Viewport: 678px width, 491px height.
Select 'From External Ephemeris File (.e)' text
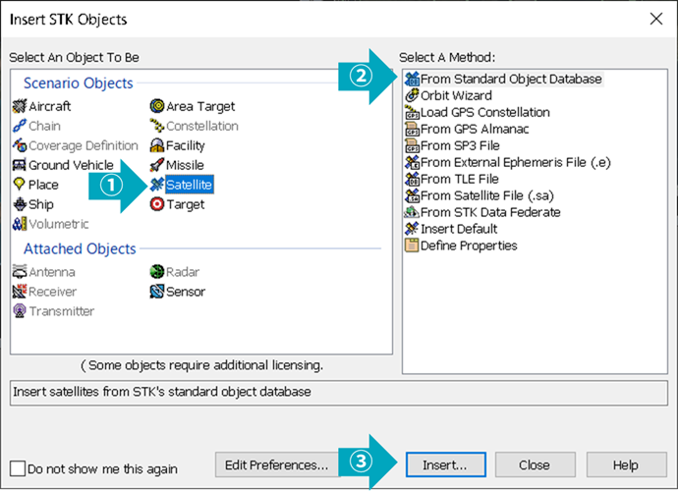[x=516, y=162]
